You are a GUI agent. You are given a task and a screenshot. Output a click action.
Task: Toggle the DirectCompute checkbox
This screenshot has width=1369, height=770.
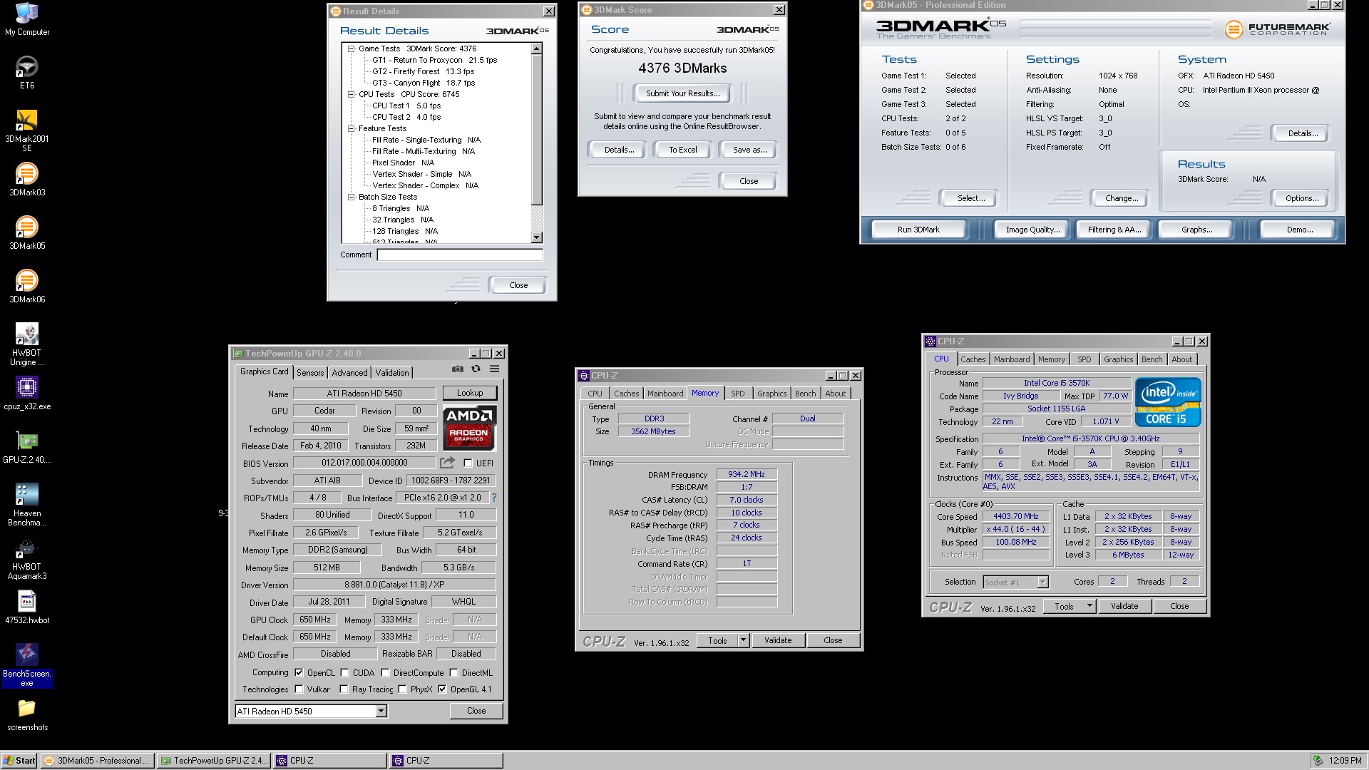pos(385,672)
